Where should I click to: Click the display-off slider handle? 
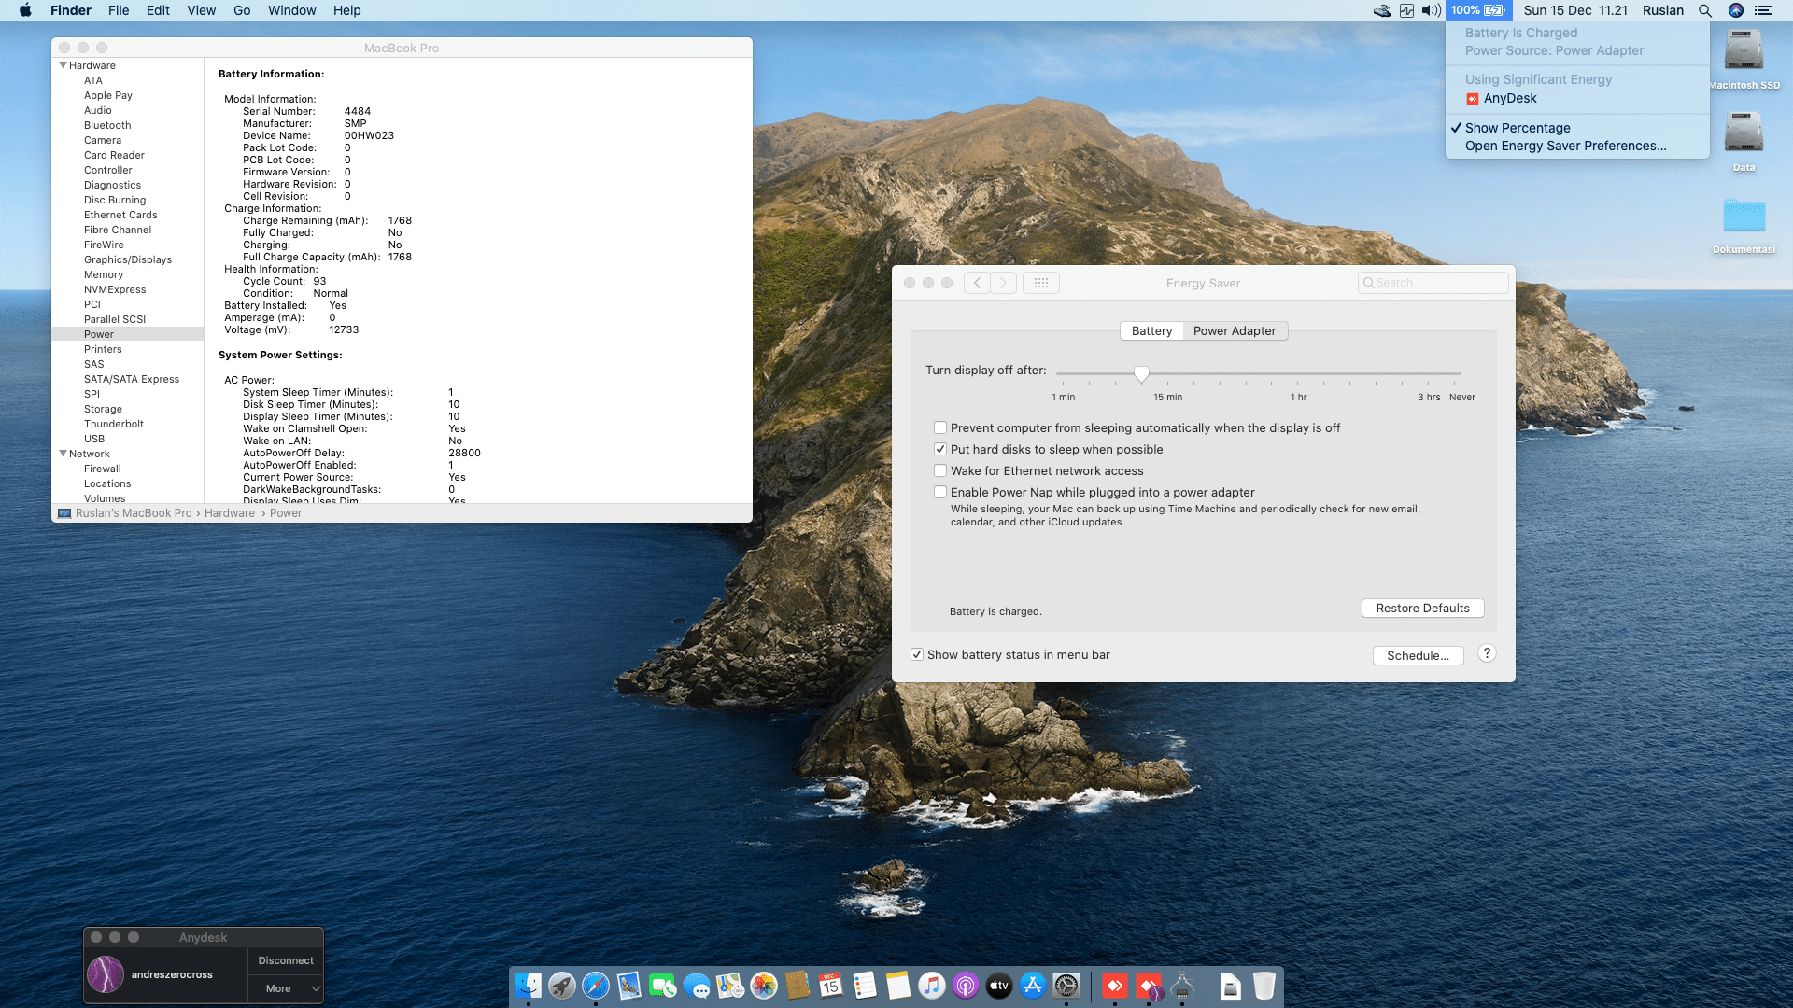tap(1141, 374)
